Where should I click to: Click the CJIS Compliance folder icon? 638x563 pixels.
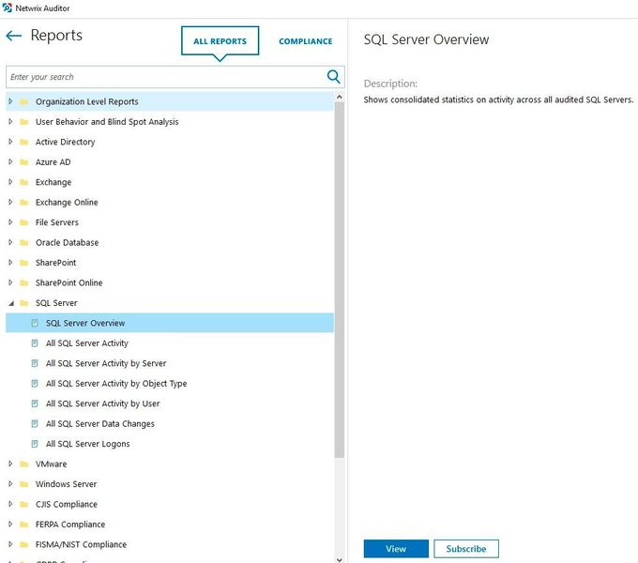pos(24,504)
